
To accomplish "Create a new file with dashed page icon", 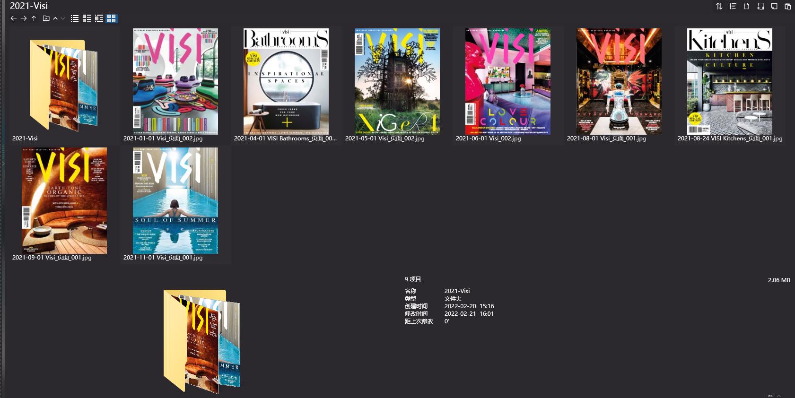I will [x=746, y=6].
